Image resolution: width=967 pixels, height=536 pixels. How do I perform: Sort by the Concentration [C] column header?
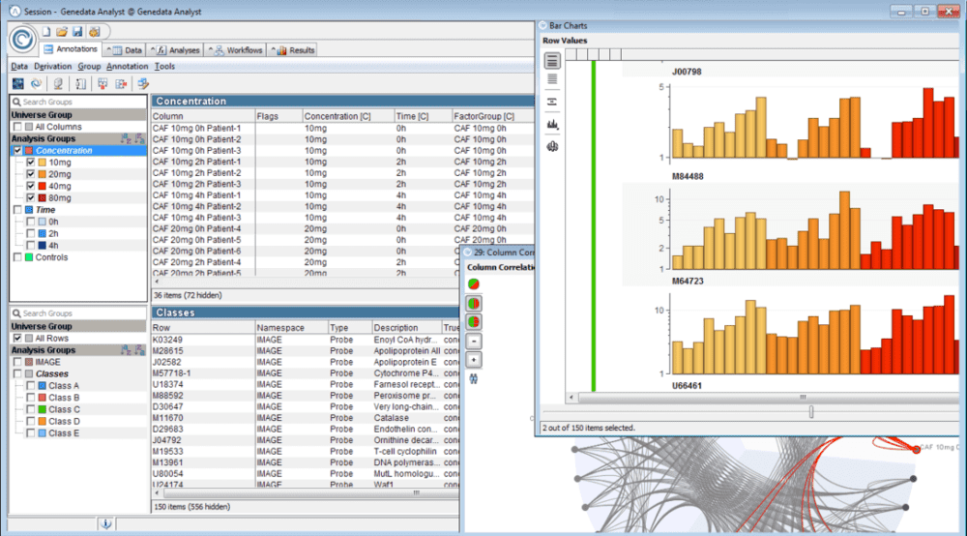(337, 116)
